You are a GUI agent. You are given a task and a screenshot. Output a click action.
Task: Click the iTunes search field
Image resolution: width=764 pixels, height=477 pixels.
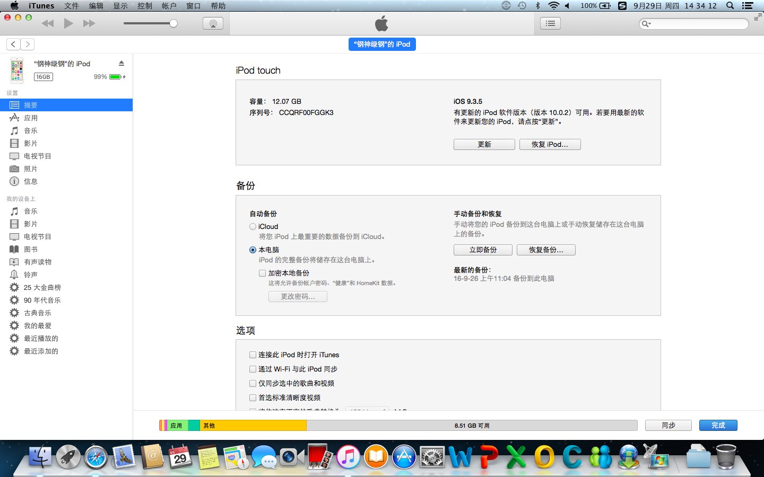694,24
